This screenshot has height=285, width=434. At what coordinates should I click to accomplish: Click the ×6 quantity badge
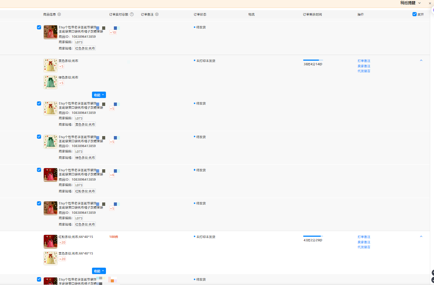tap(112, 175)
